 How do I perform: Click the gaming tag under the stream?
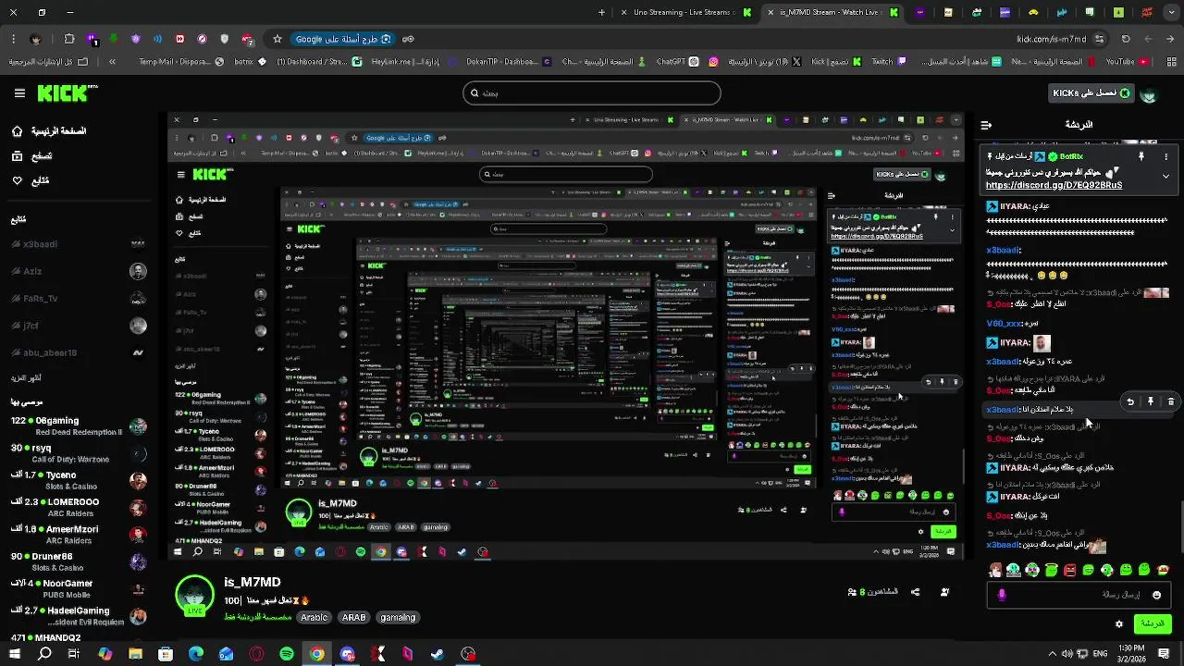[398, 617]
